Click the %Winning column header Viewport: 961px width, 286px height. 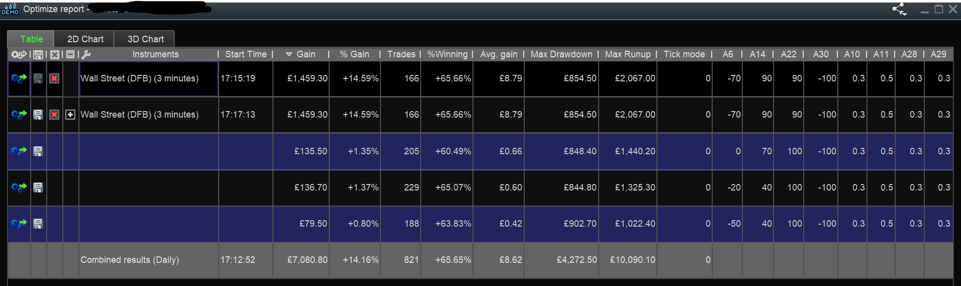(447, 54)
